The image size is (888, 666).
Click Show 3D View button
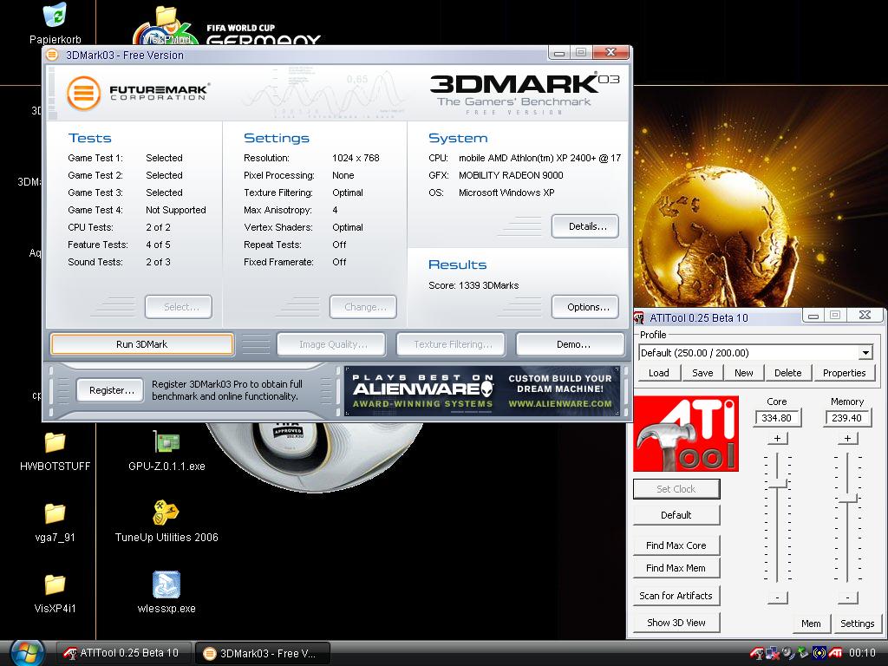tap(676, 623)
